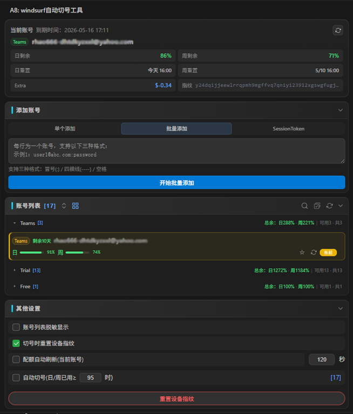Collapse the 其他设置 section

(x=341, y=308)
